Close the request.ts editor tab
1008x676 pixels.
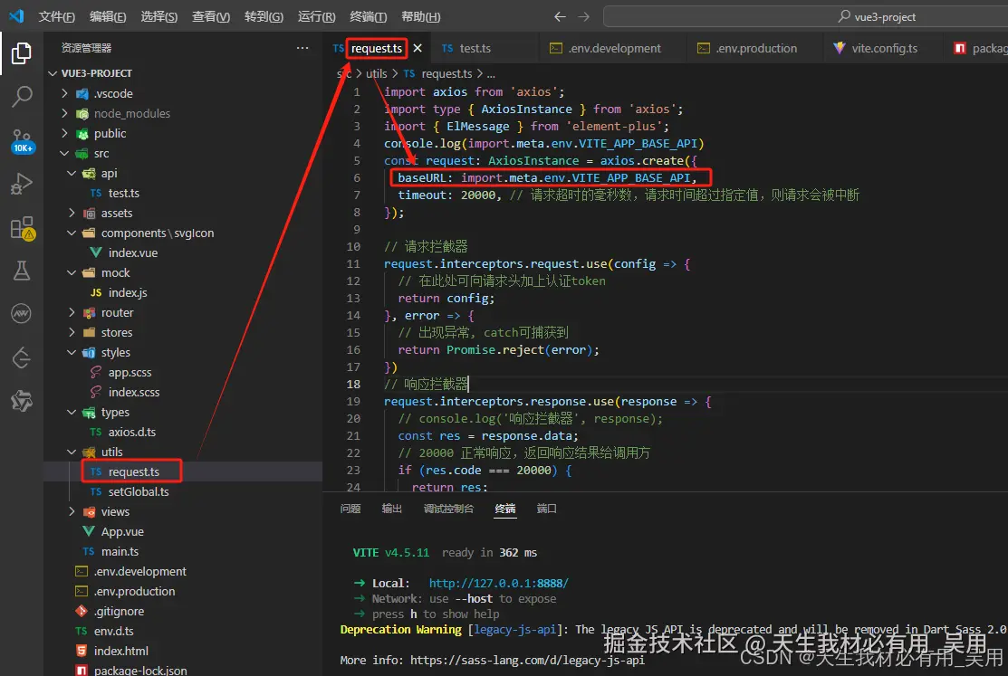pyautogui.click(x=418, y=48)
